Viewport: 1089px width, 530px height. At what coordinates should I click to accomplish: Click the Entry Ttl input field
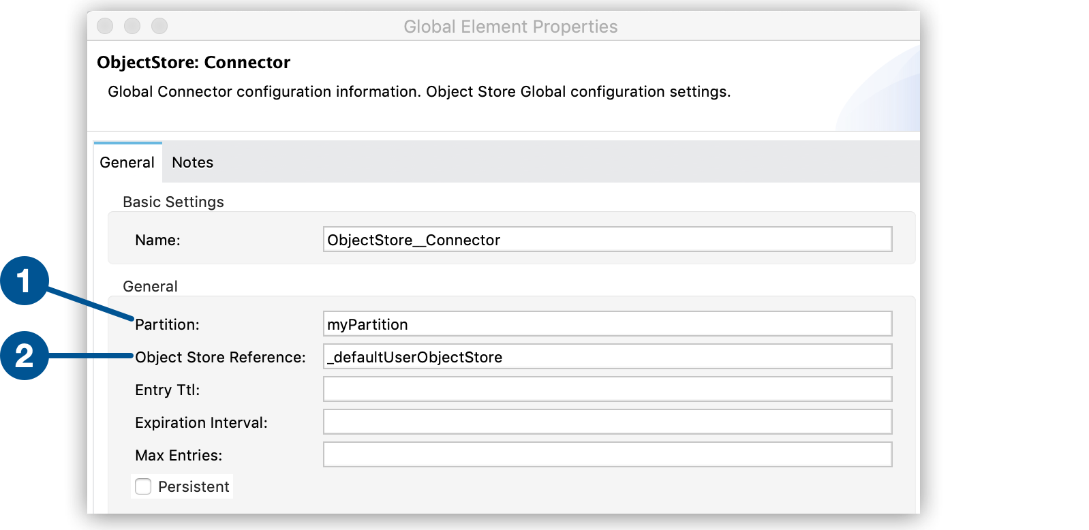(607, 390)
